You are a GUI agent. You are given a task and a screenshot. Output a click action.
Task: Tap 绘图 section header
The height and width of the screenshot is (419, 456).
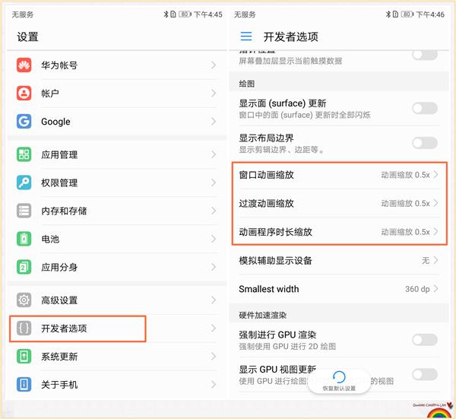[246, 84]
